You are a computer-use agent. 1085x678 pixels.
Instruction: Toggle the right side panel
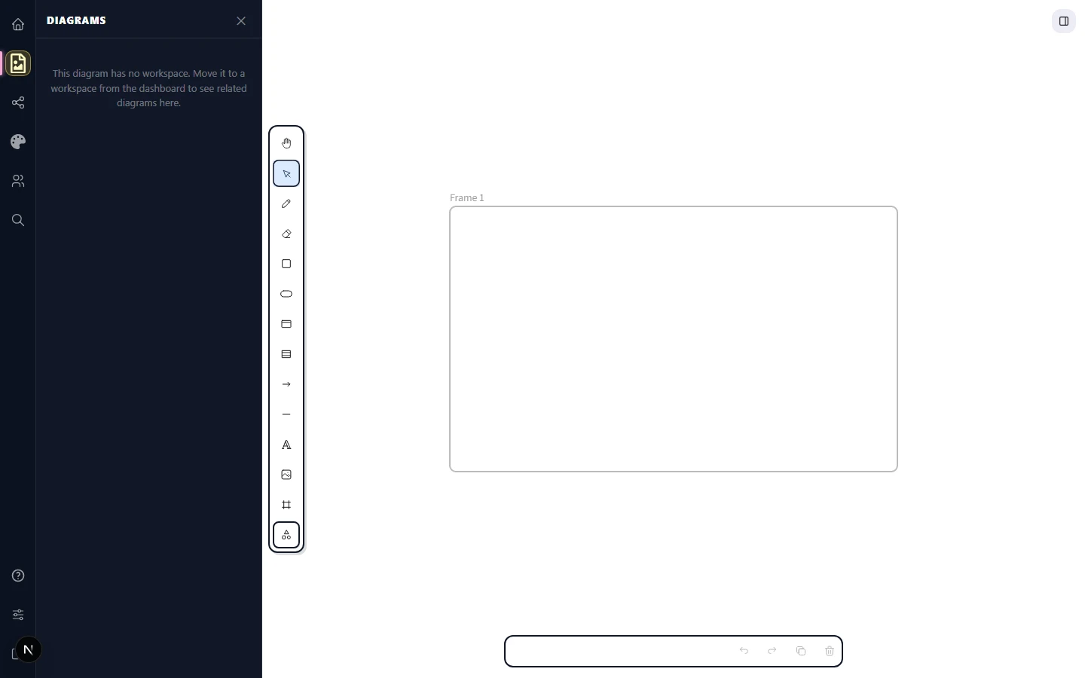pos(1064,21)
